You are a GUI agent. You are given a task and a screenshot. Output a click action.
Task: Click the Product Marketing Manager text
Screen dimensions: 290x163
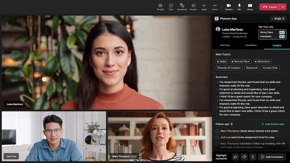click(235, 33)
